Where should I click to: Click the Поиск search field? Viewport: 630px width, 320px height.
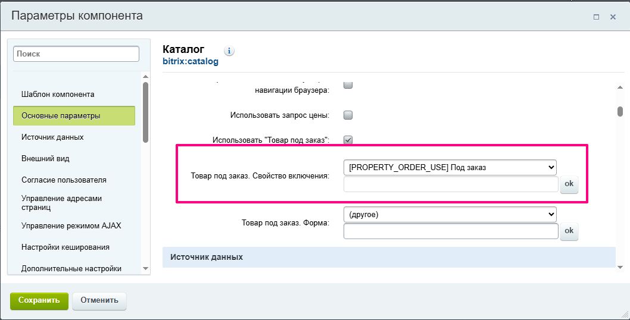pos(76,54)
